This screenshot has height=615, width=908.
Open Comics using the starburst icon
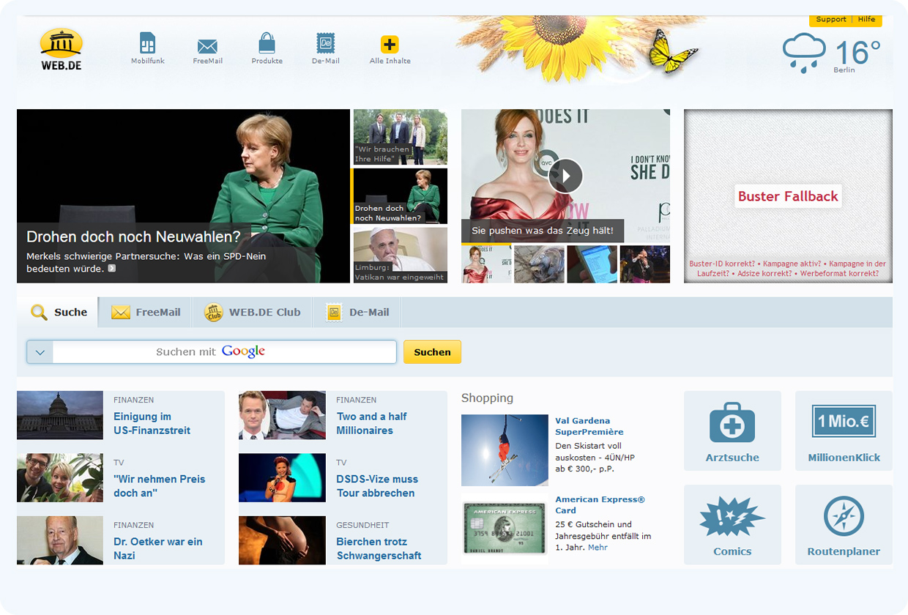tap(732, 516)
